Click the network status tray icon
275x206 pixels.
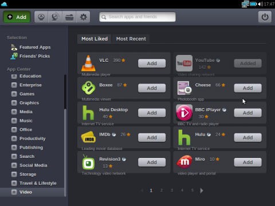[245, 4]
